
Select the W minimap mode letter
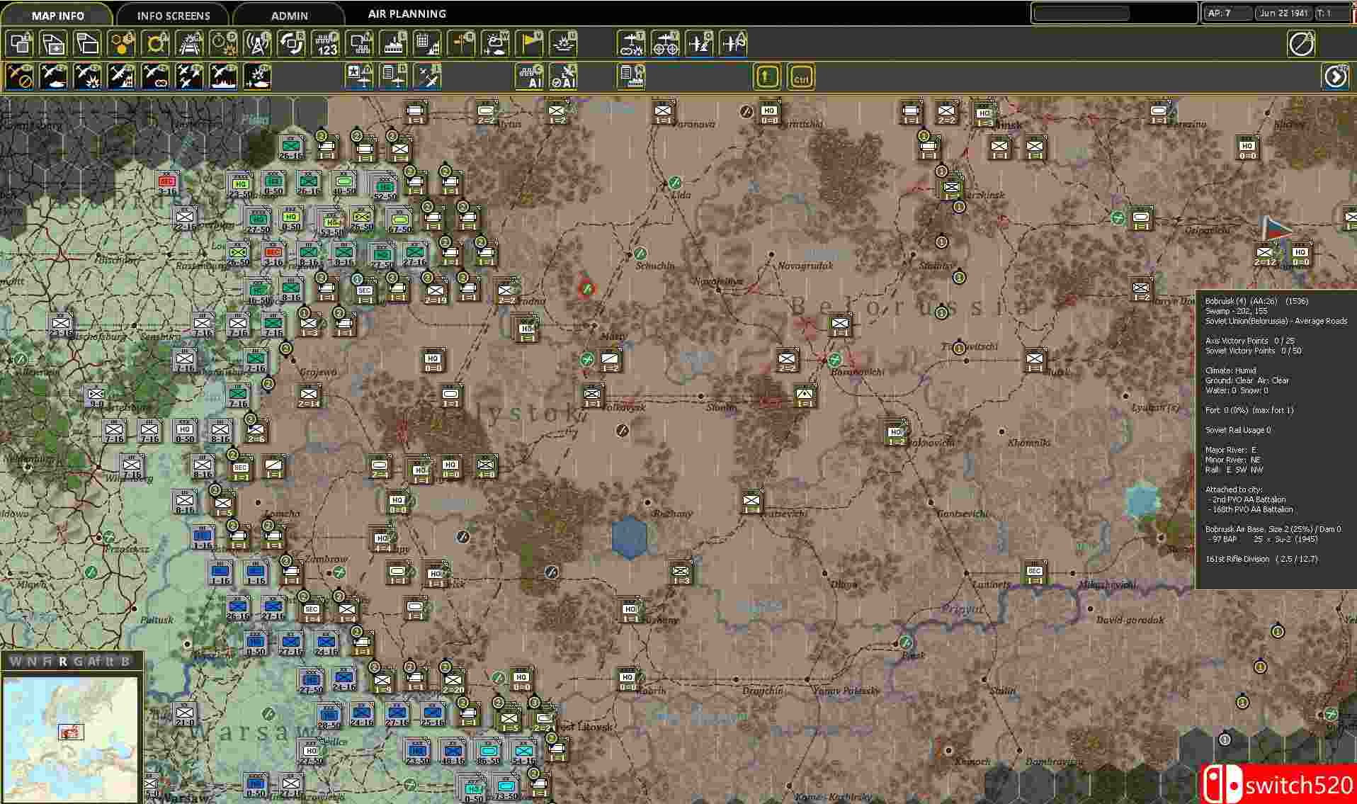(15, 662)
